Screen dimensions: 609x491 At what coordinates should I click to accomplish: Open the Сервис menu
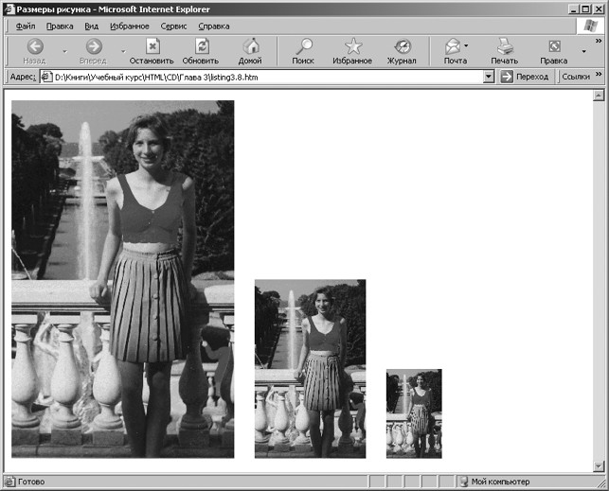coord(173,26)
